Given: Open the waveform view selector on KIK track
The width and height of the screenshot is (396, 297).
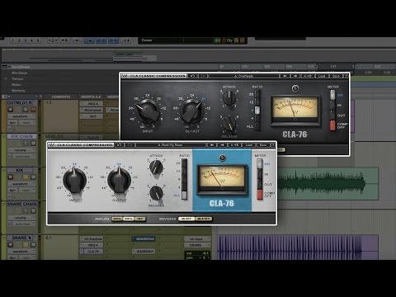Looking at the screenshot, I should (x=21, y=184).
